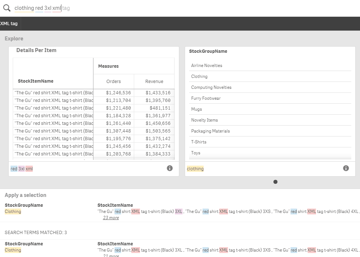Click the search input field
The width and height of the screenshot is (360, 257).
[184, 8]
